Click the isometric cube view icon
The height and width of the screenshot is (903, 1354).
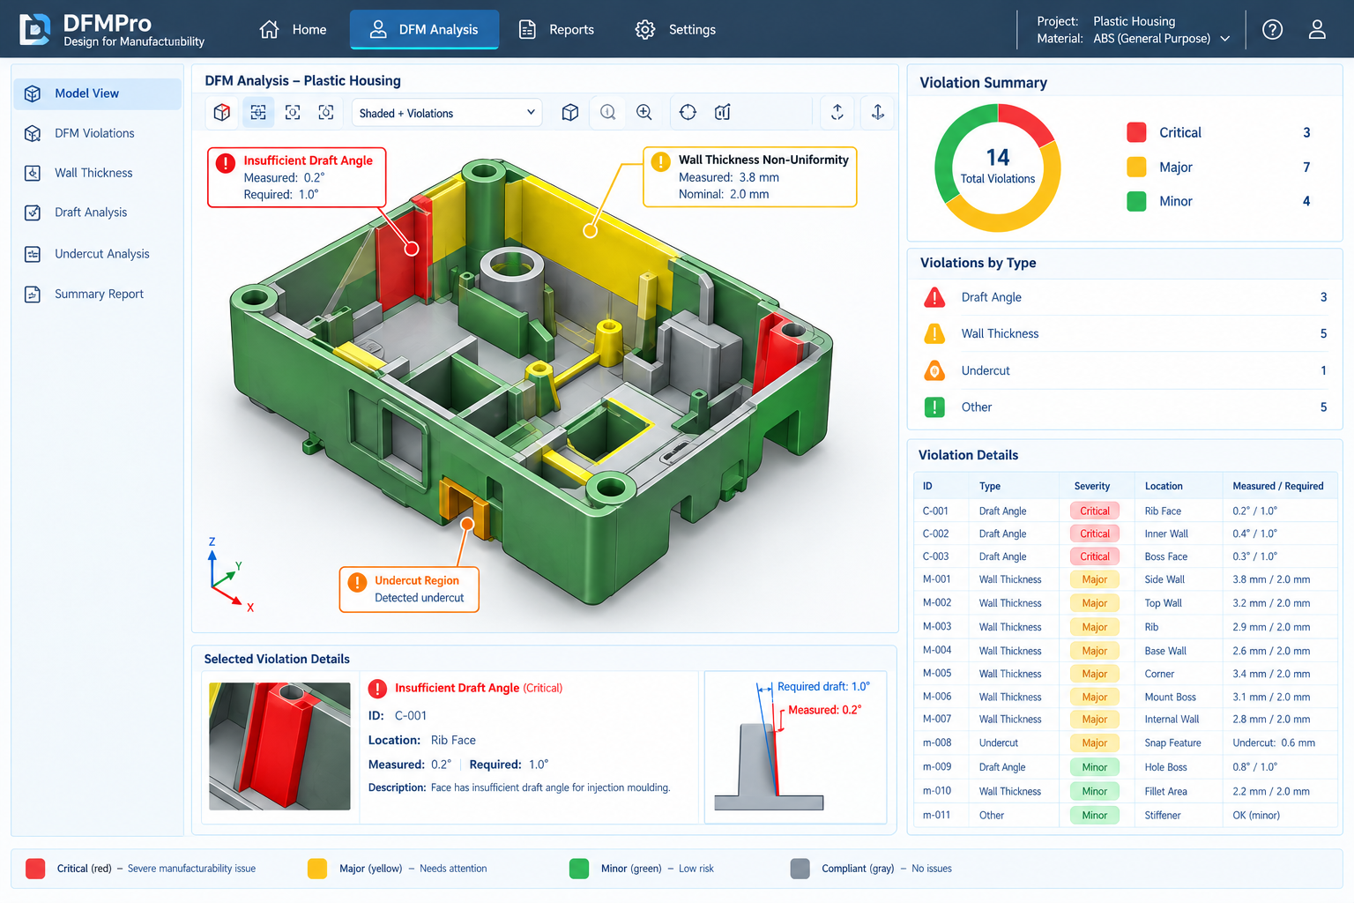[570, 113]
